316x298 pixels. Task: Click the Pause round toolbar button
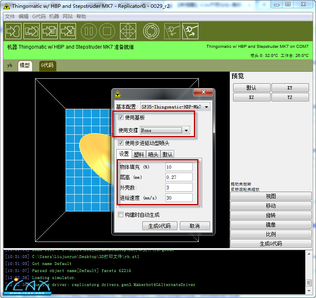click(89, 31)
